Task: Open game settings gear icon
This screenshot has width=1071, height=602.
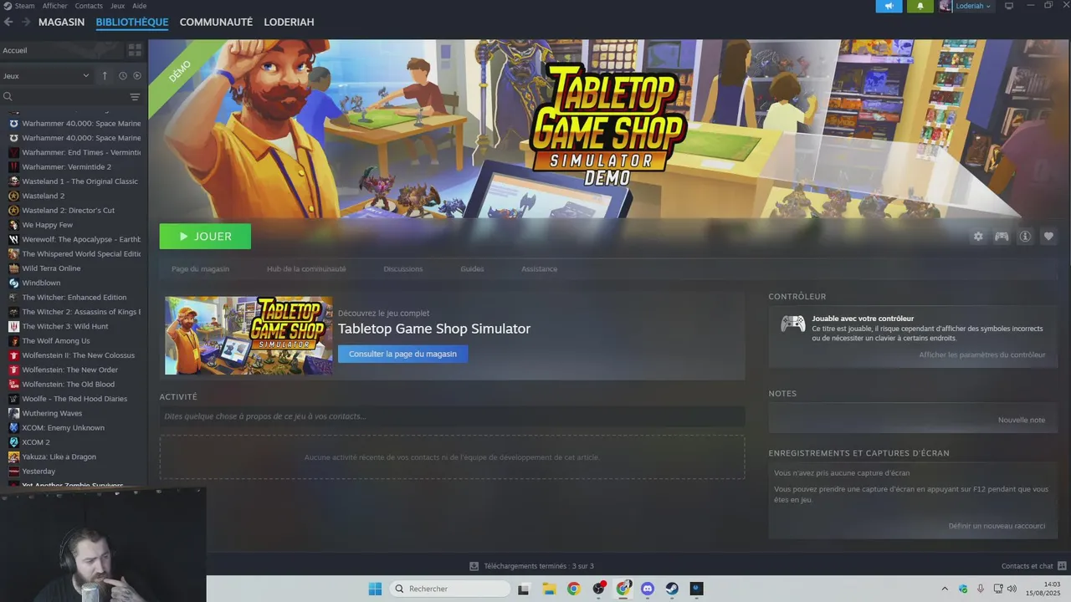Action: [978, 237]
